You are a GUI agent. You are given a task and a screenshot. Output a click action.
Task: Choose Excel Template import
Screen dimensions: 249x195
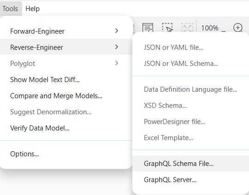(x=190, y=138)
